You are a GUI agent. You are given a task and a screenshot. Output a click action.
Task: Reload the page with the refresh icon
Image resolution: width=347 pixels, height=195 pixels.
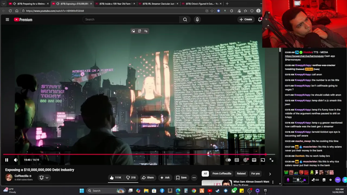(10, 11)
